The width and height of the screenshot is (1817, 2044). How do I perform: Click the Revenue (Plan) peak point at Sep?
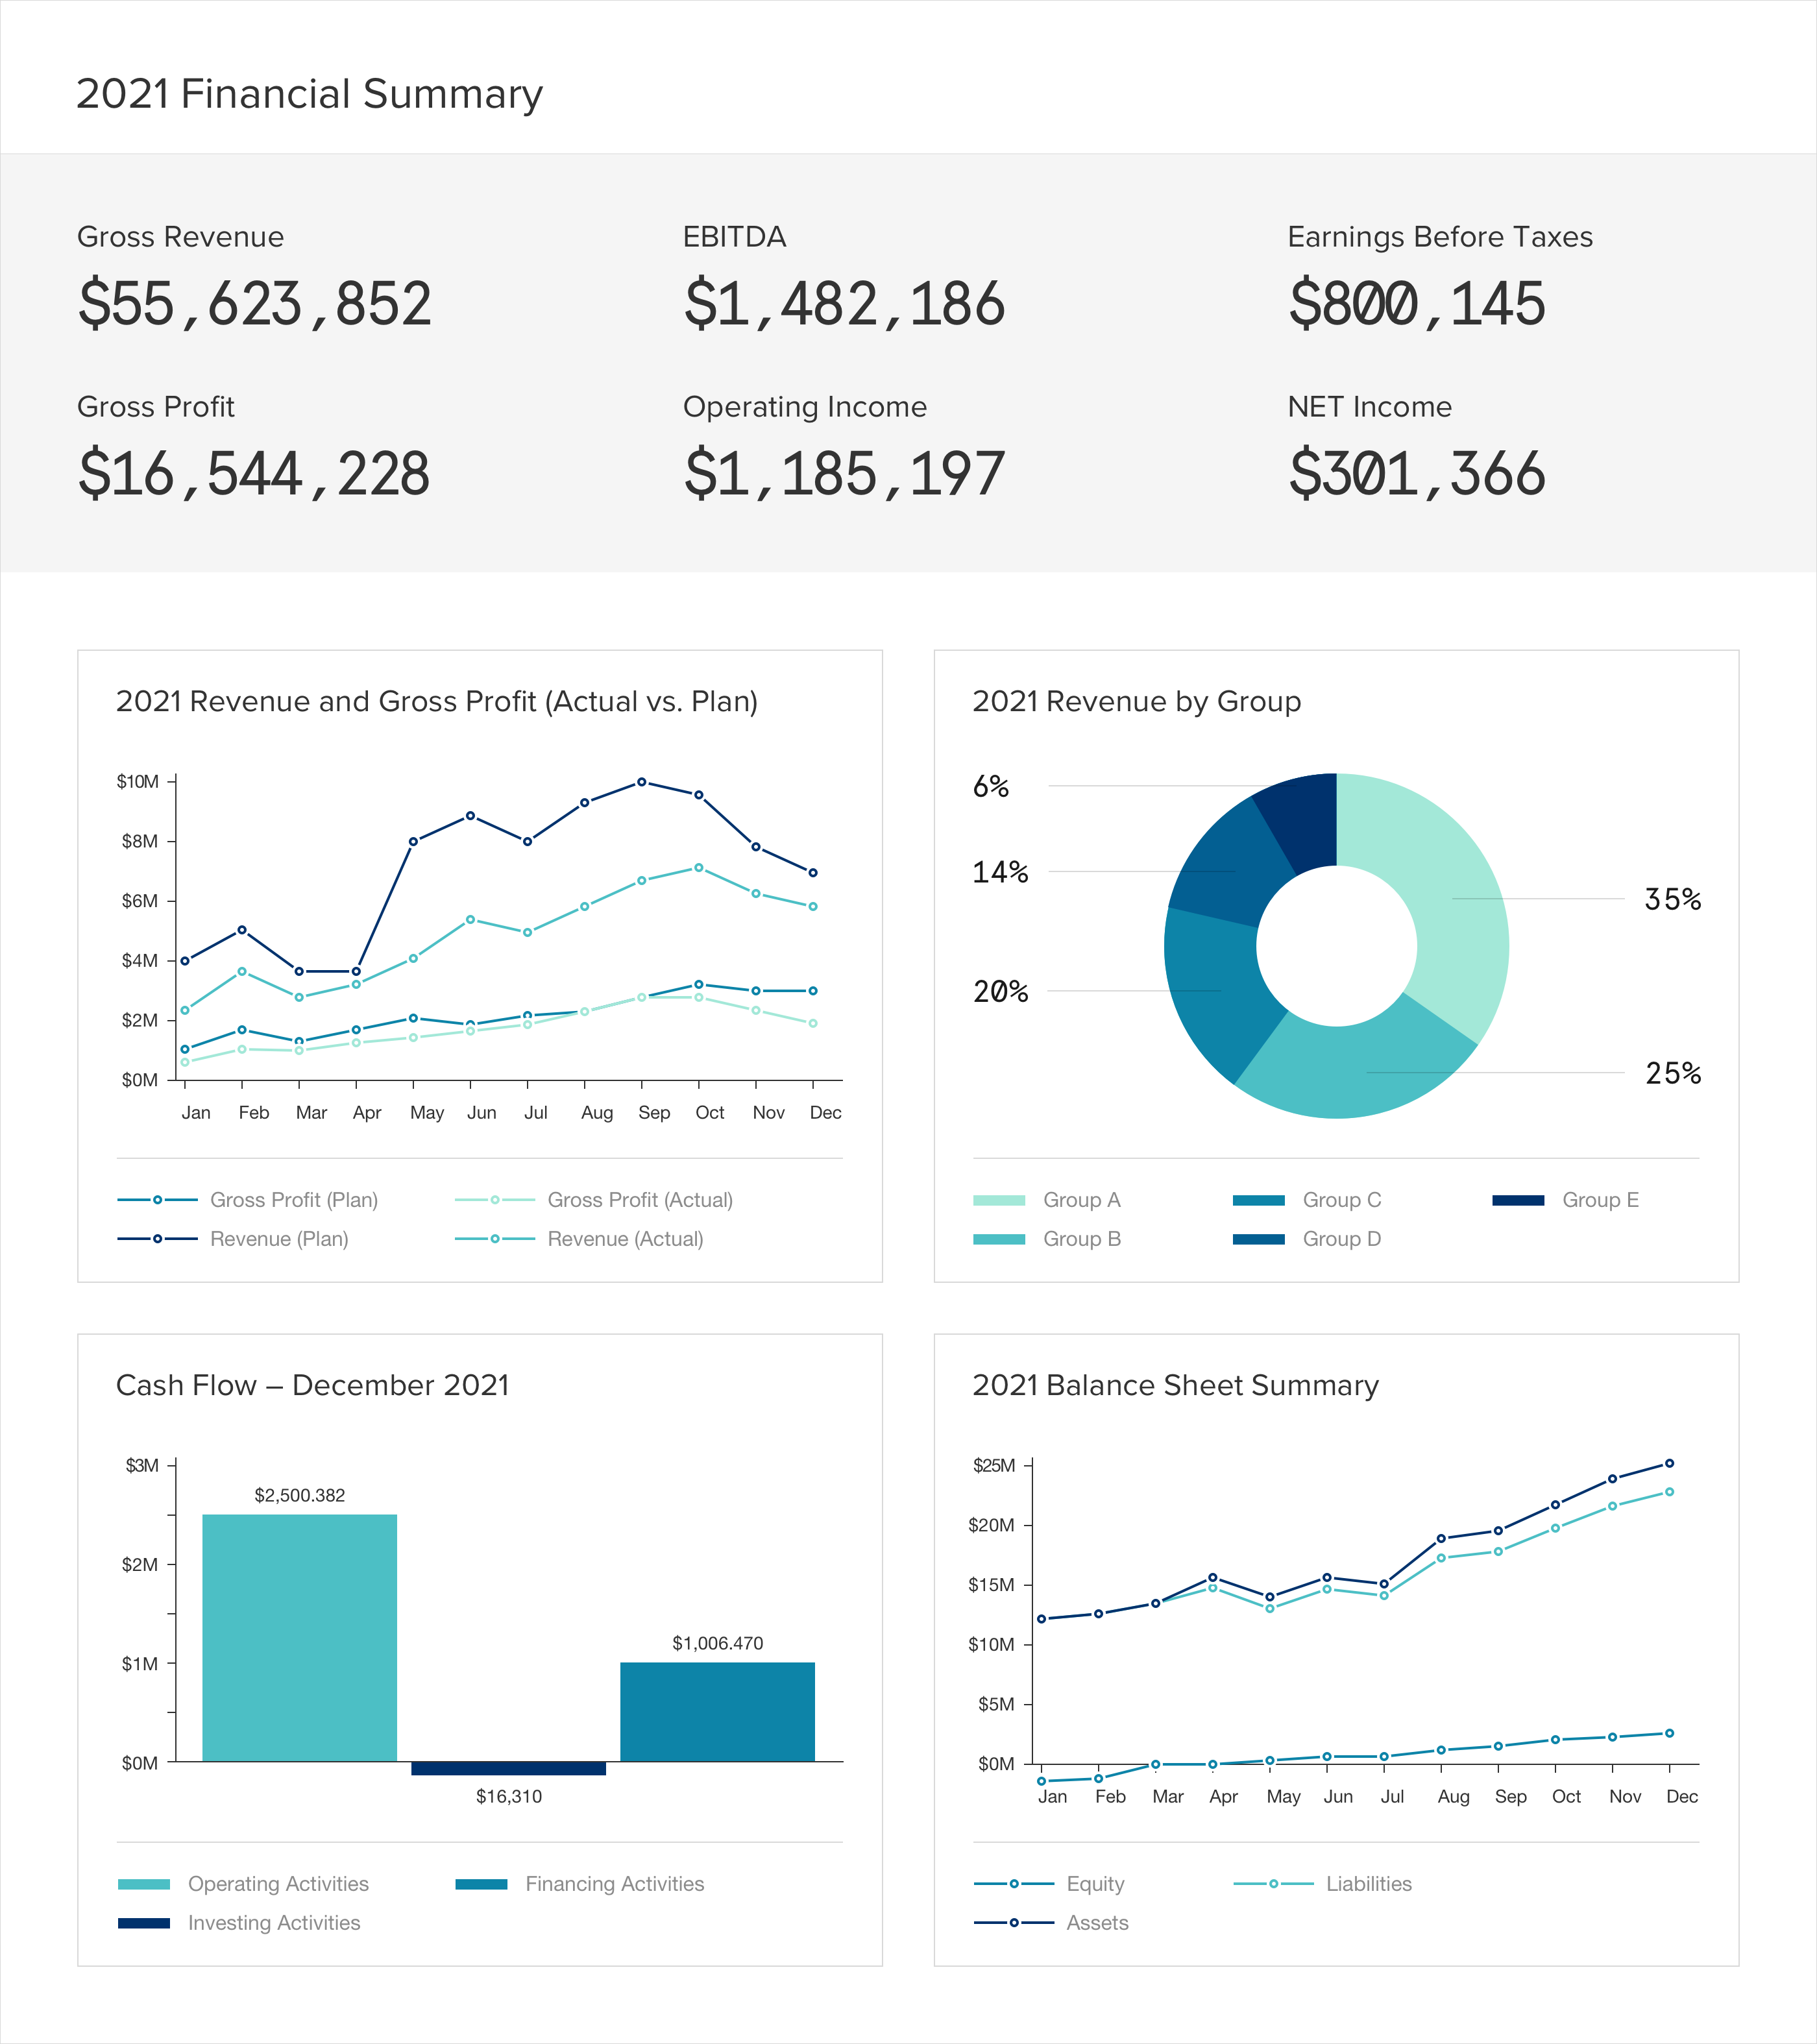[642, 782]
